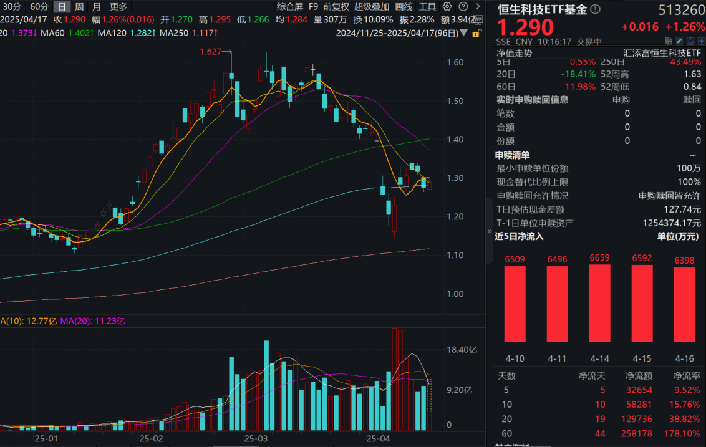706x447 pixels.
Task: Click the 融 margin trading indicator
Action: point(668,40)
